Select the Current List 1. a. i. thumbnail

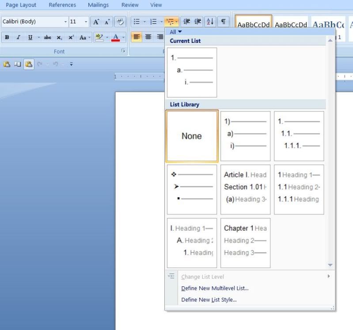192,72
